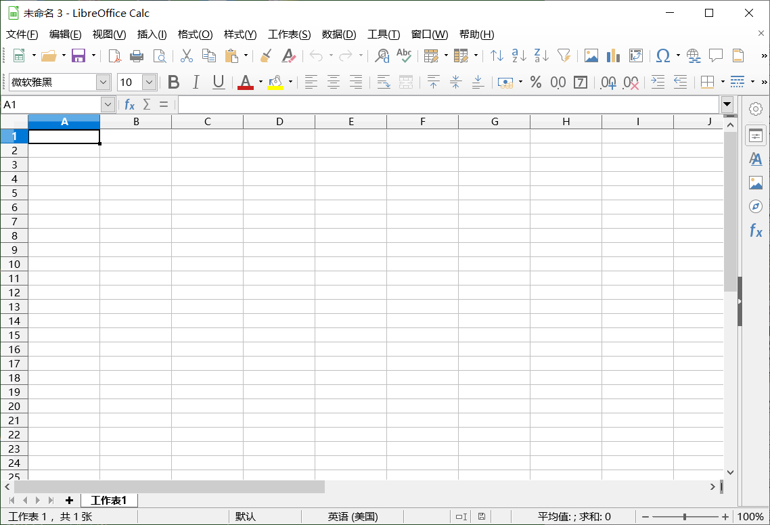Image resolution: width=770 pixels, height=525 pixels.
Task: Insert special character Ω
Action: point(662,55)
